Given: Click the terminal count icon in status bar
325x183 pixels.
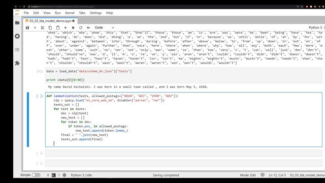Looking at the screenshot, I should [53, 175].
